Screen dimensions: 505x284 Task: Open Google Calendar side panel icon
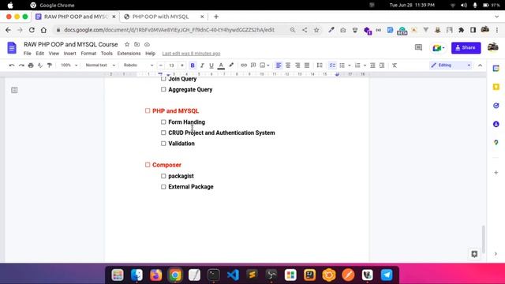pyautogui.click(x=496, y=69)
